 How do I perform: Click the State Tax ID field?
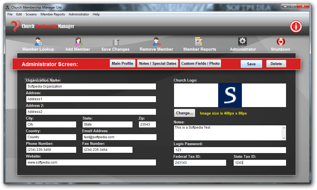pyautogui.click(x=260, y=163)
